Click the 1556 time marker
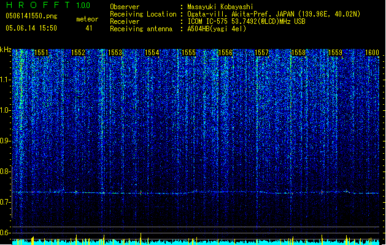The height and width of the screenshot is (245, 386). click(225, 53)
